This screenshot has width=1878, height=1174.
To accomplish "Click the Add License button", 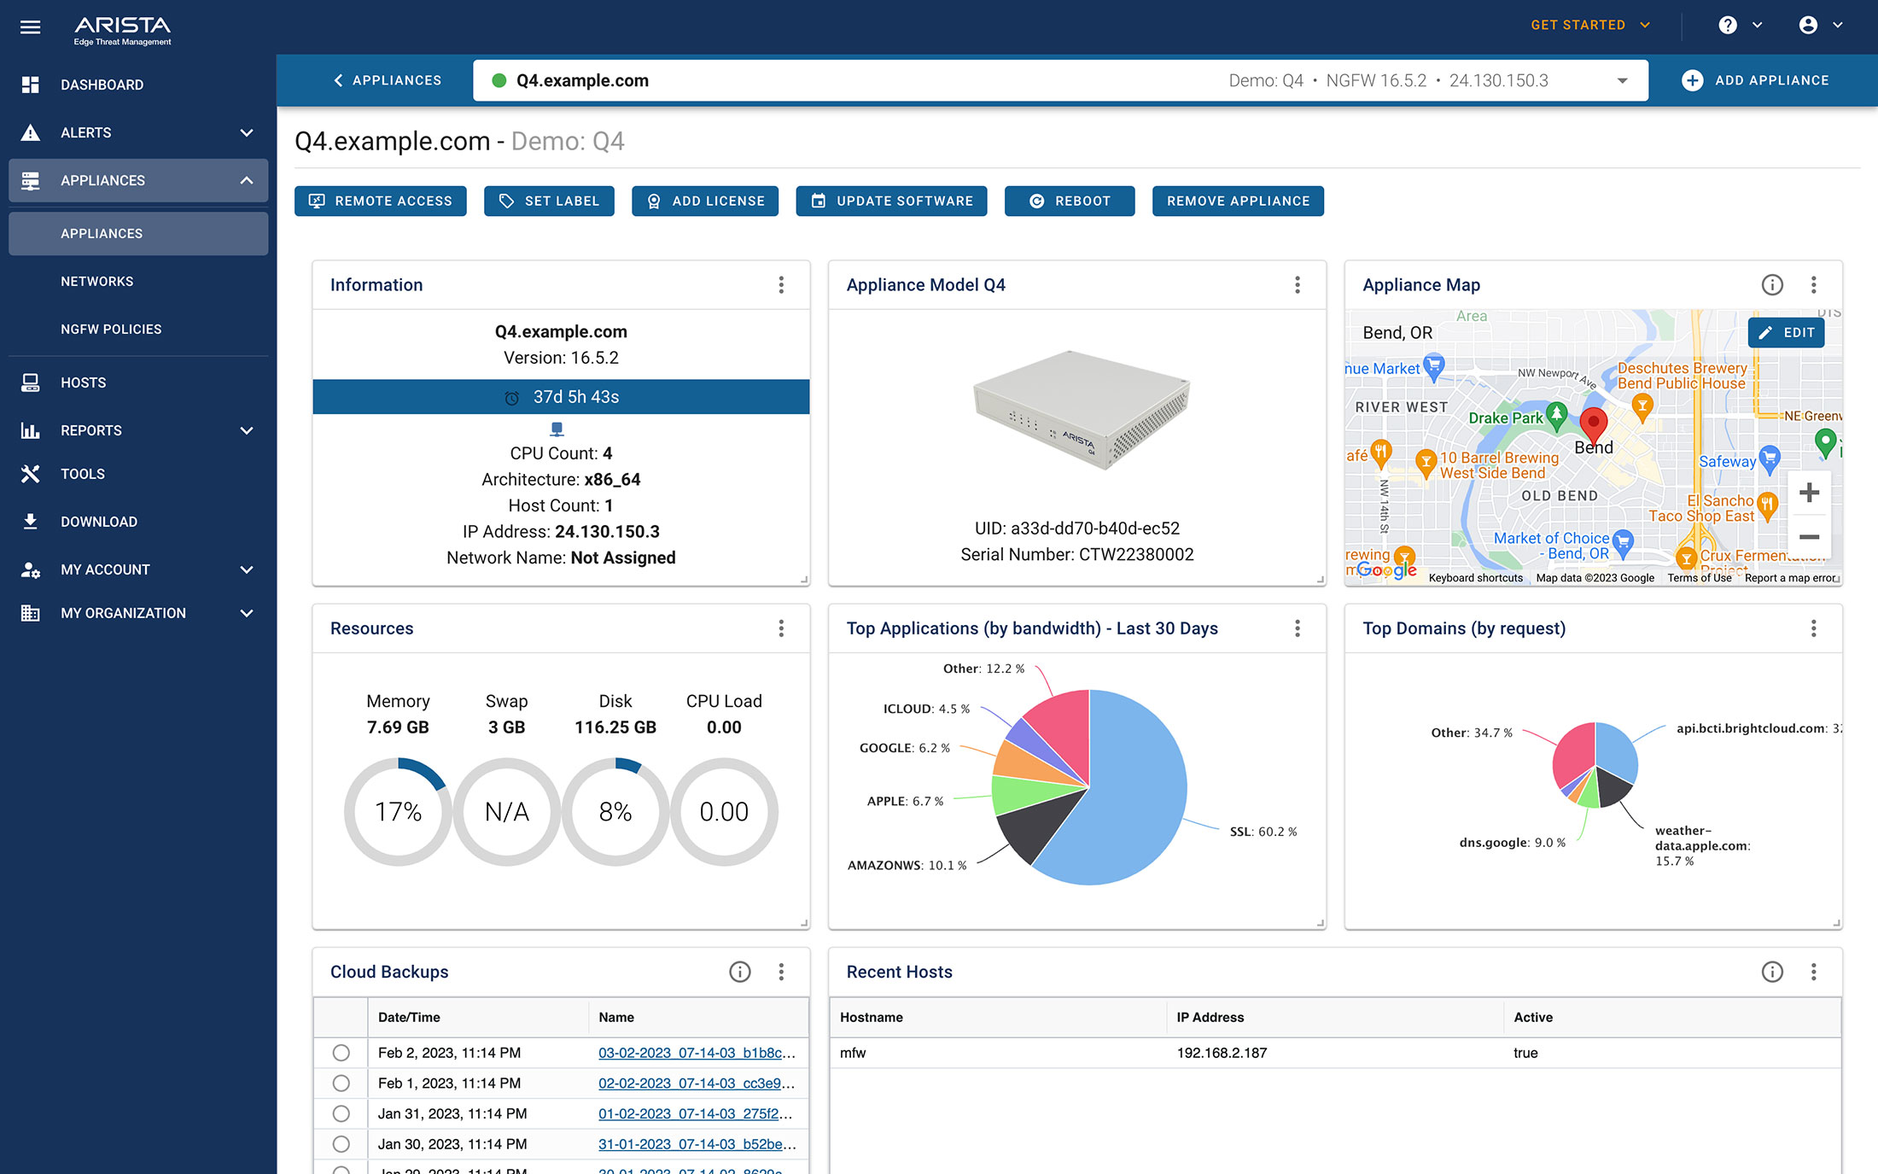I will (705, 201).
